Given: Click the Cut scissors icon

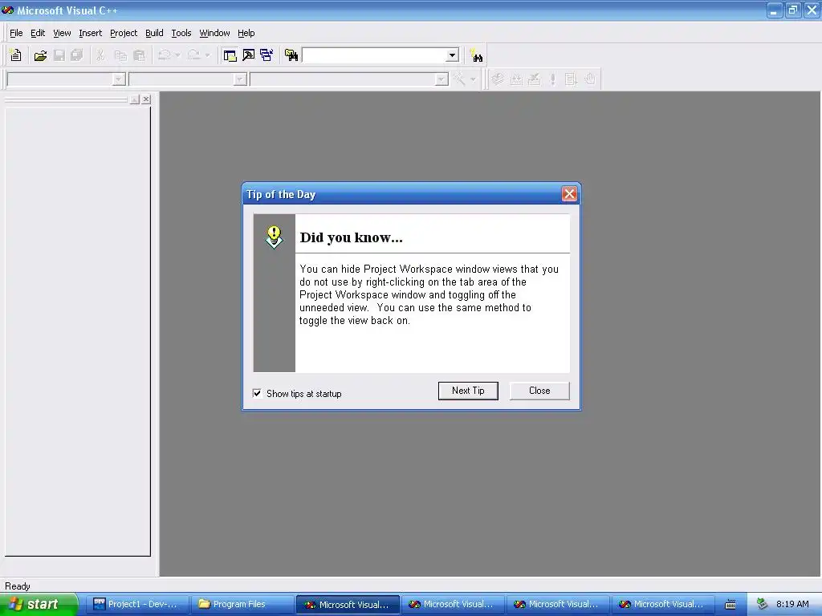Looking at the screenshot, I should [x=100, y=55].
